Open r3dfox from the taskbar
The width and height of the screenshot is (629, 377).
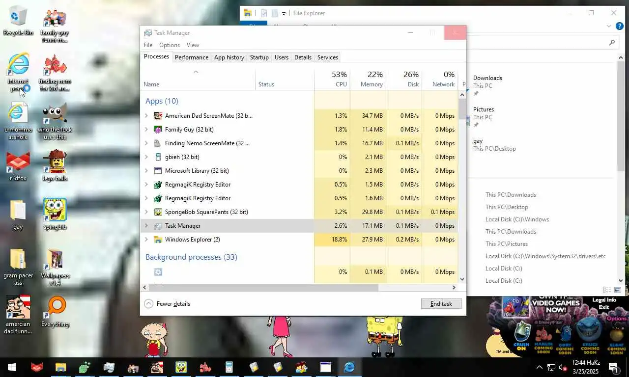click(x=36, y=367)
